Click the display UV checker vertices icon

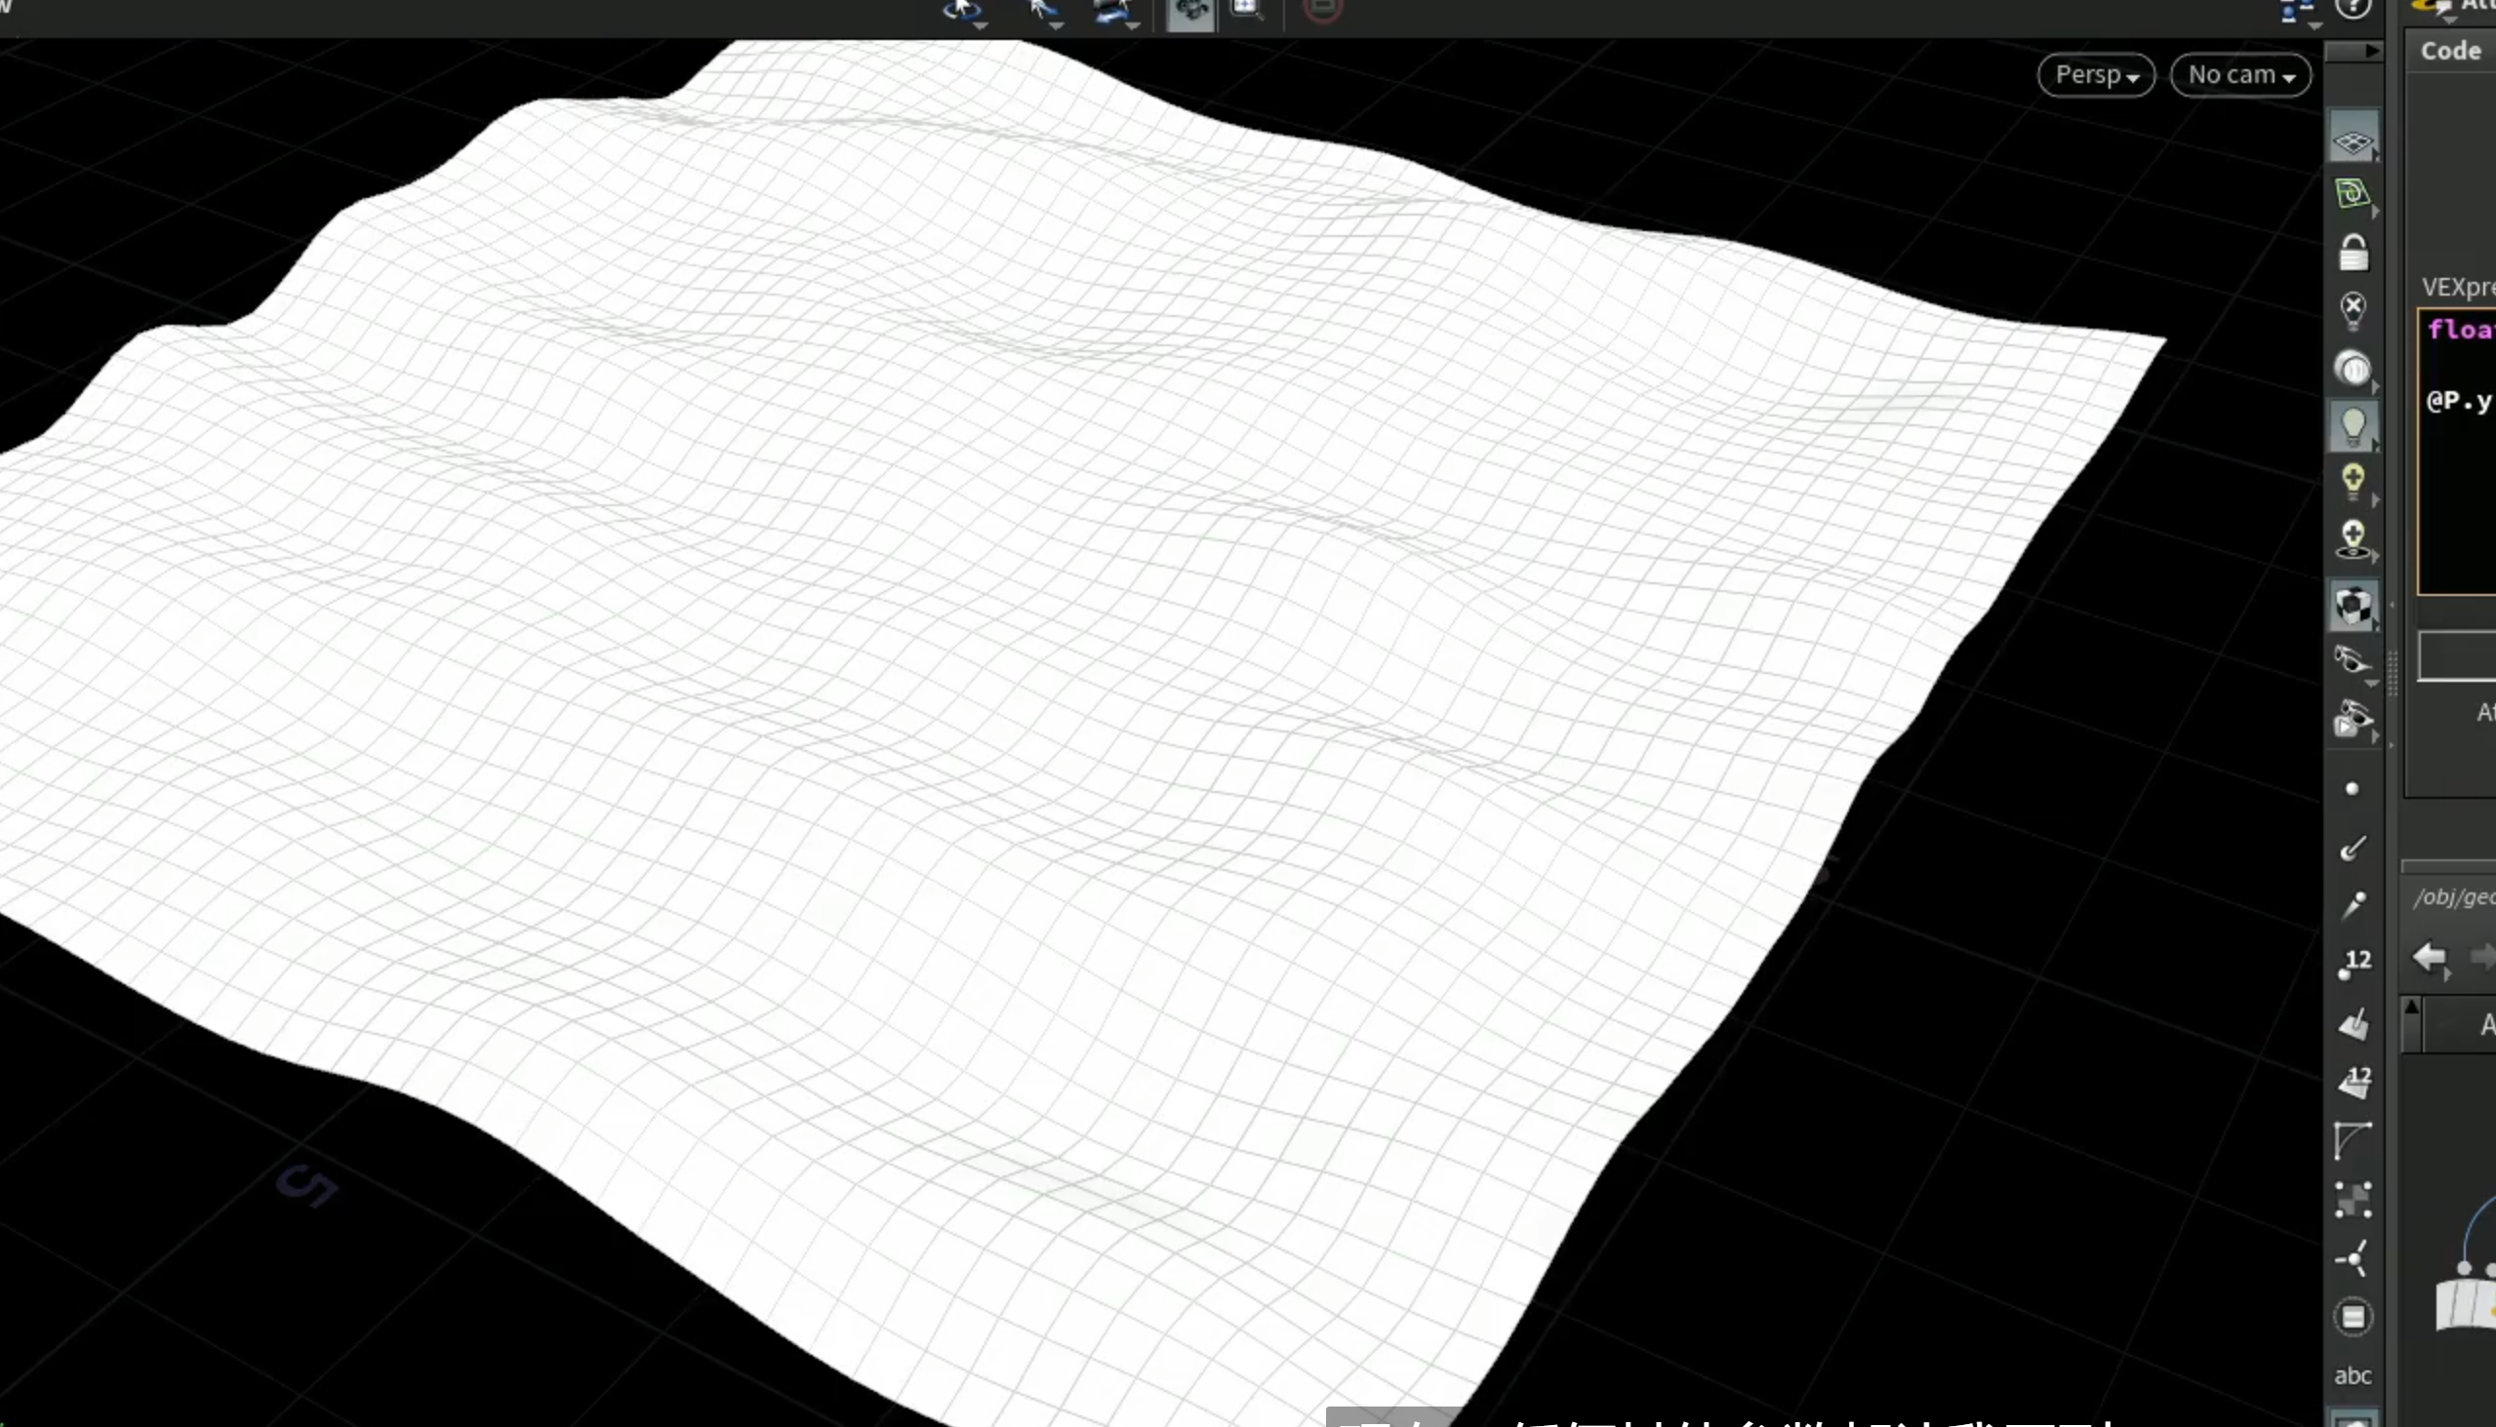point(2353,1200)
